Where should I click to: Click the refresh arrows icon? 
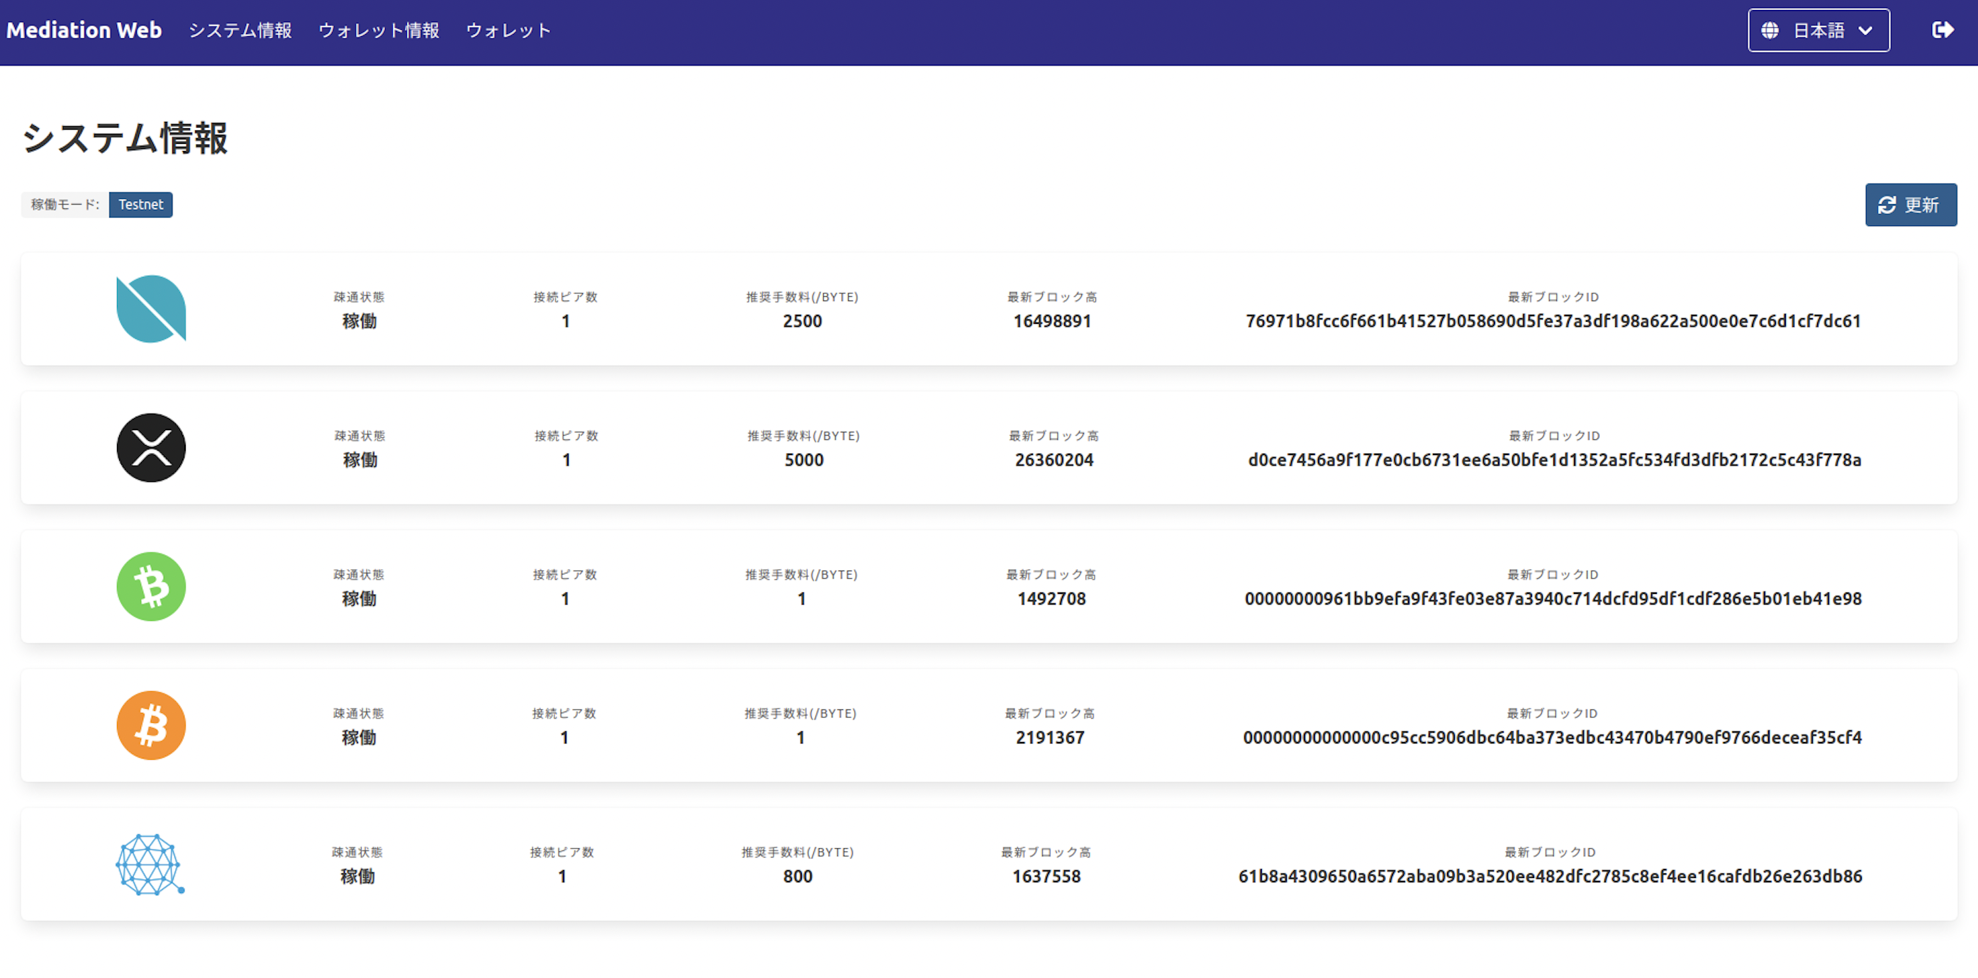click(1887, 205)
